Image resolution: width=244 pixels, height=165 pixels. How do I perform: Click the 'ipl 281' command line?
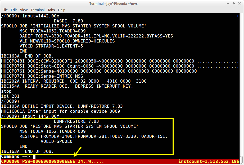pyautogui.click(x=10, y=96)
